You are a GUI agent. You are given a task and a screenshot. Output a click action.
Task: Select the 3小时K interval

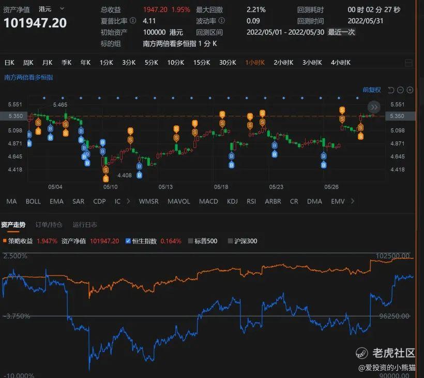click(x=312, y=63)
